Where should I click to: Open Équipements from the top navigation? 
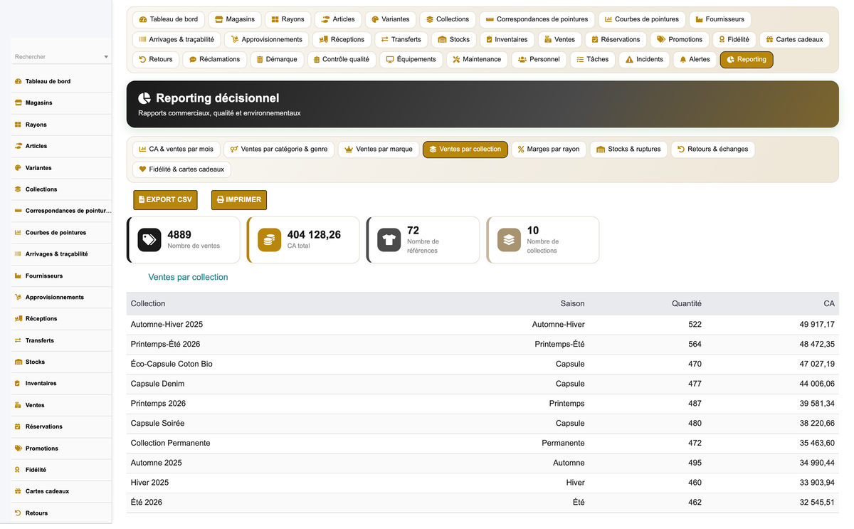pyautogui.click(x=411, y=60)
